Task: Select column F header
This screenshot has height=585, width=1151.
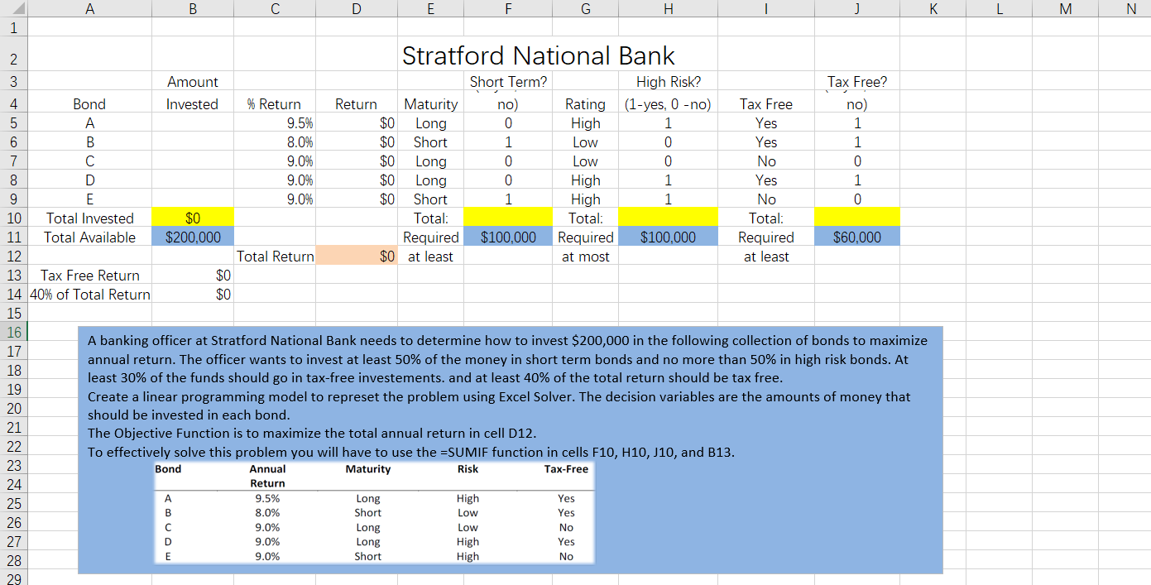Action: click(506, 8)
